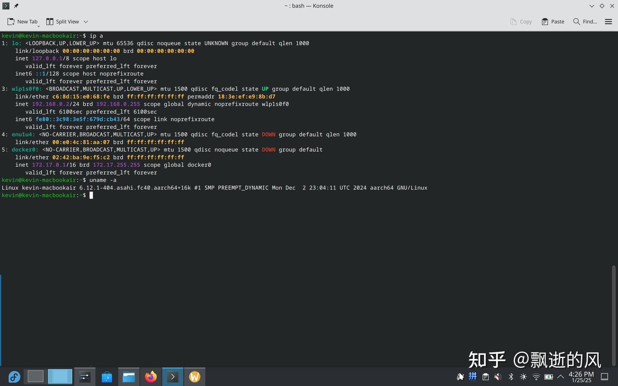Toggle the Pinyin input method indicator

click(x=473, y=377)
